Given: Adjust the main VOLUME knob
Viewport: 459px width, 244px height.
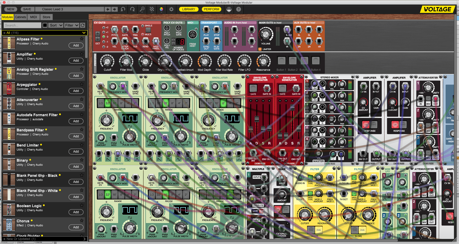Looking at the screenshot, I should 266,34.
